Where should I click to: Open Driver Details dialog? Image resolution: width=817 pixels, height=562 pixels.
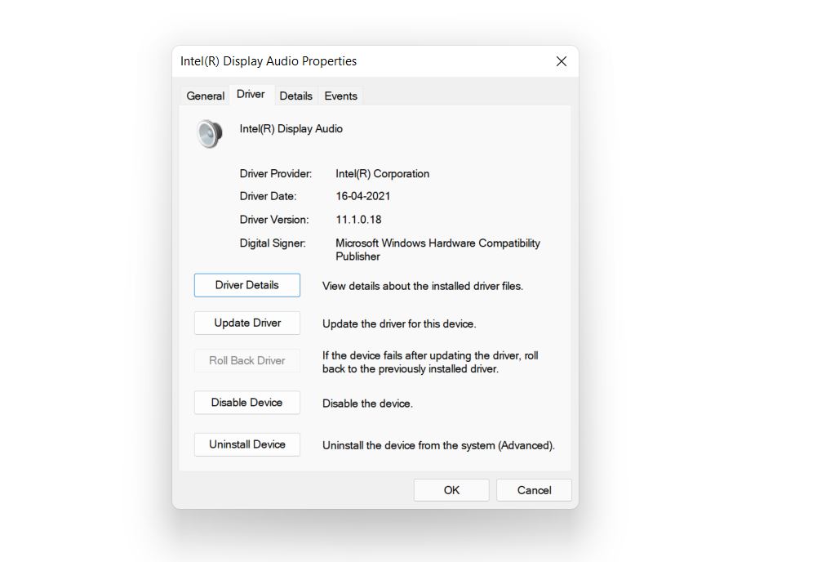click(x=246, y=284)
